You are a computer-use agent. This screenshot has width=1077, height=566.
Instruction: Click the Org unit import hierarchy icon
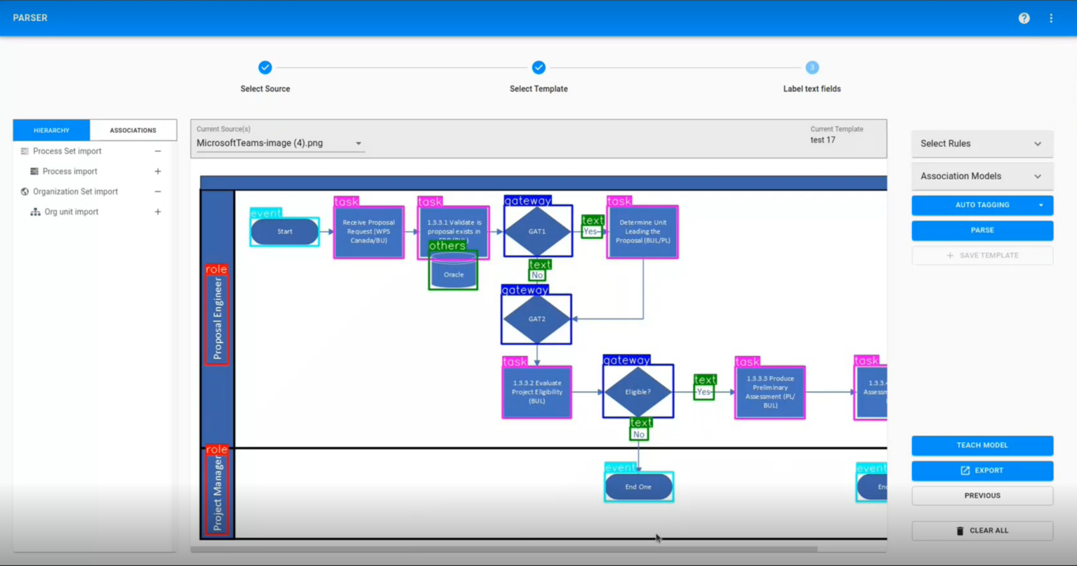tap(36, 212)
